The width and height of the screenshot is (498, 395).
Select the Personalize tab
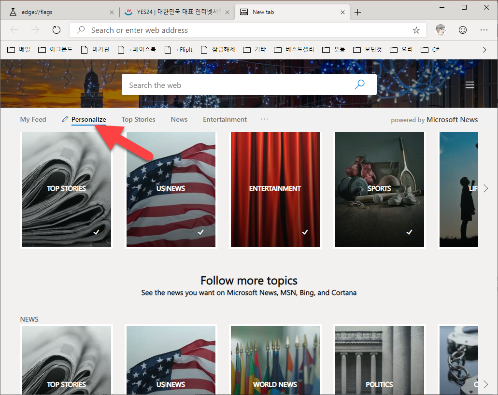coord(88,119)
